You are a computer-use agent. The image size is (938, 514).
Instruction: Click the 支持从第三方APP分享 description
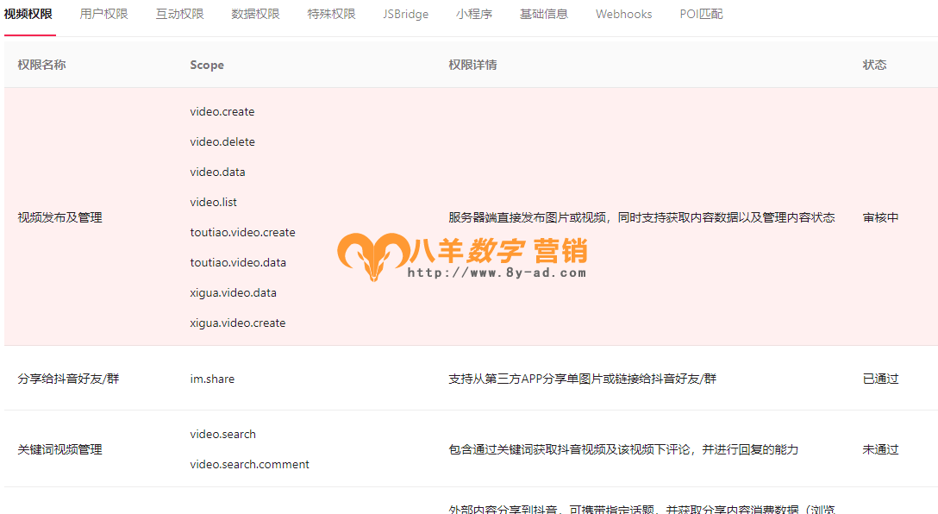point(582,379)
